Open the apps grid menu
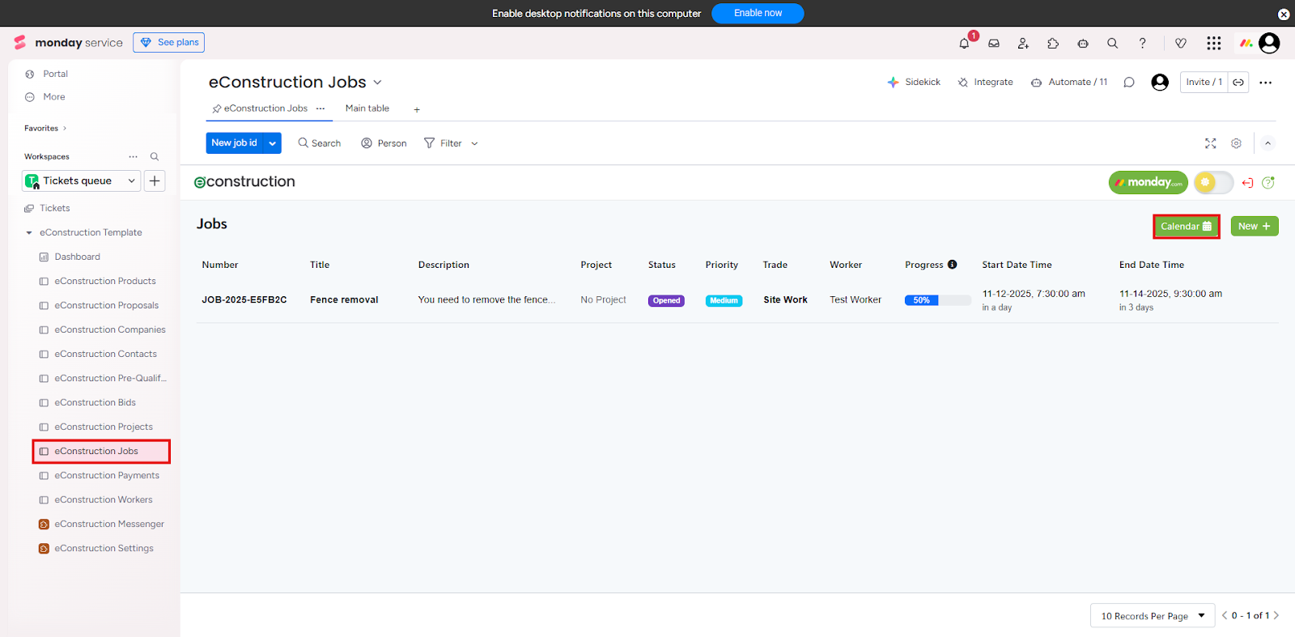Viewport: 1295px width, 637px height. [x=1213, y=44]
